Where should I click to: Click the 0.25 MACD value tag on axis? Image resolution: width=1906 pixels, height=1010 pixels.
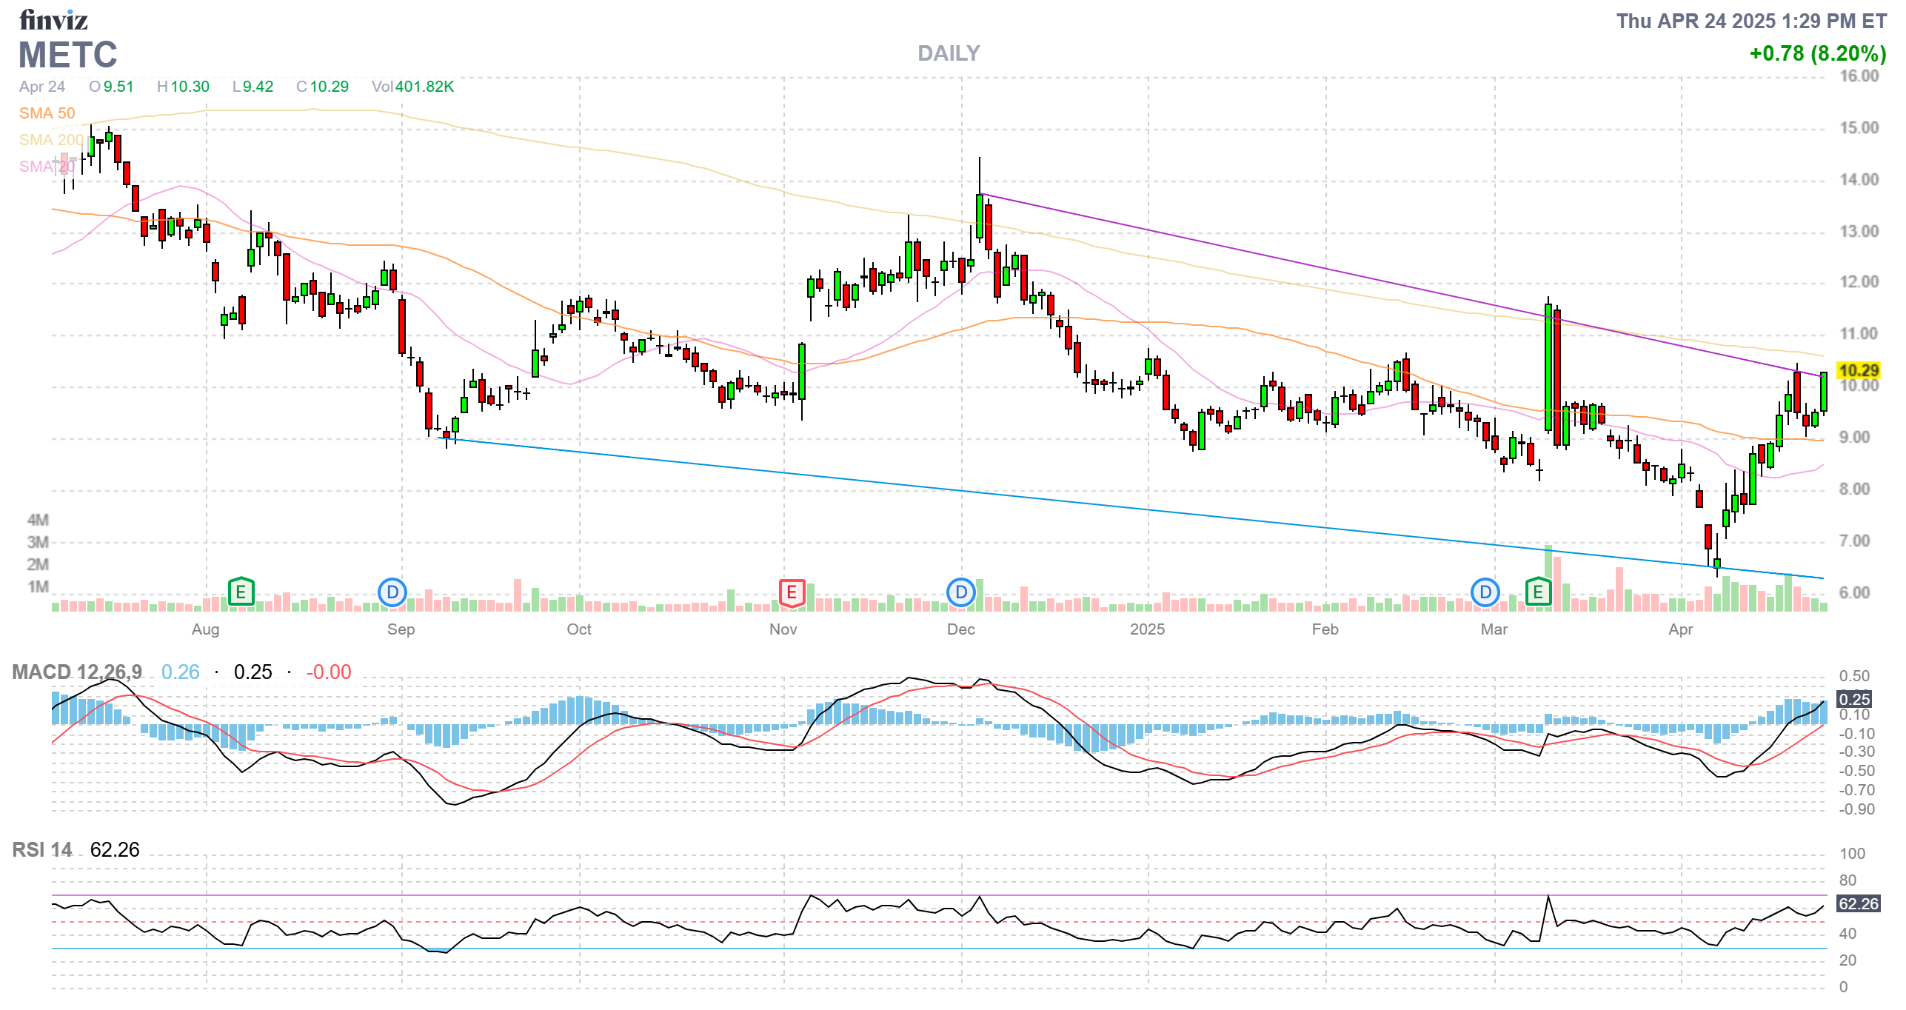pyautogui.click(x=1854, y=699)
